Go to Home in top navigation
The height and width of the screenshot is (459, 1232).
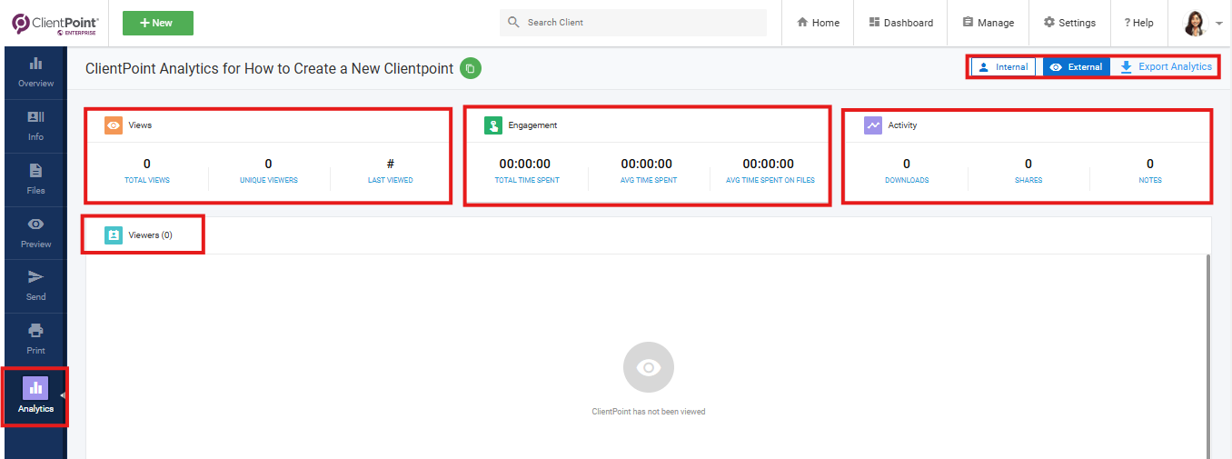coord(818,23)
